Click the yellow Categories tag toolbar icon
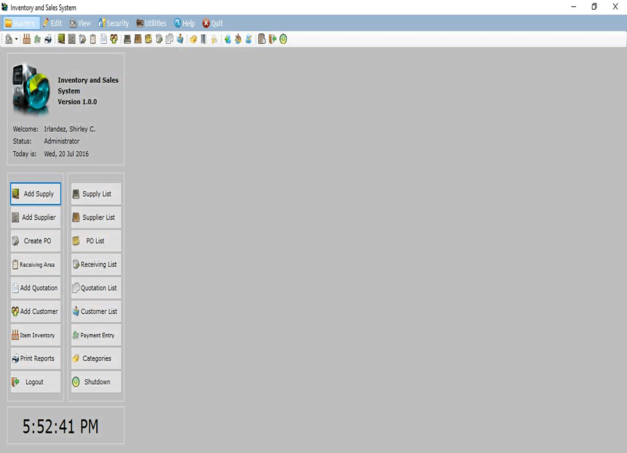Image resolution: width=627 pixels, height=453 pixels. (193, 39)
